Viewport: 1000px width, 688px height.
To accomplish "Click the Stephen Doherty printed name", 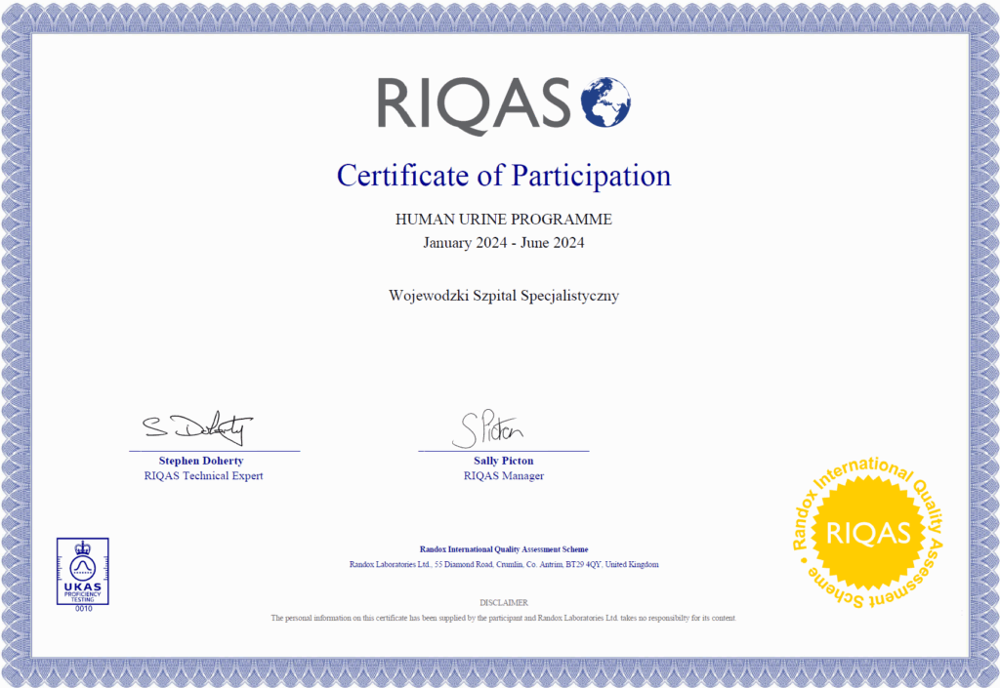I will [x=201, y=461].
